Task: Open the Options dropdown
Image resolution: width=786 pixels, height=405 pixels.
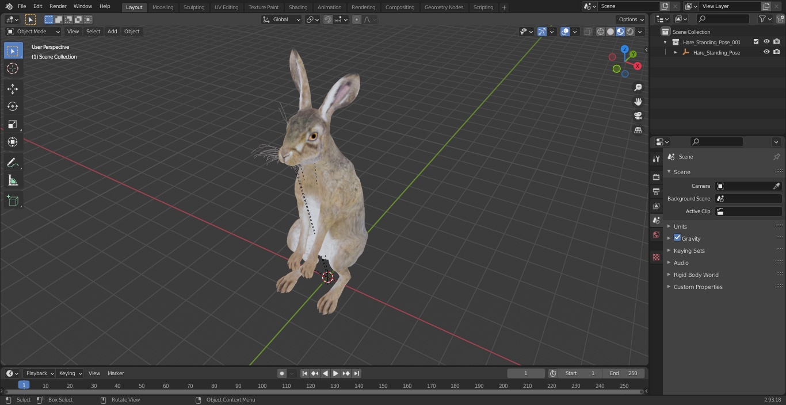Action: point(631,20)
